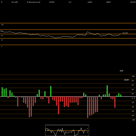Click the RSI line's end point beside 51.31
The image size is (136, 136).
pos(120,34)
